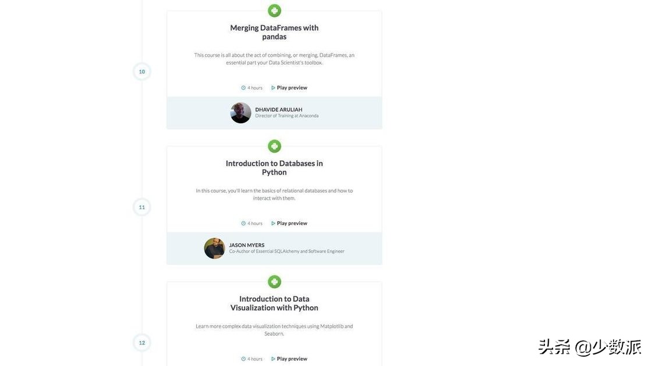
Task: Open Merging DataFrames with pandas course title
Action: tap(274, 32)
